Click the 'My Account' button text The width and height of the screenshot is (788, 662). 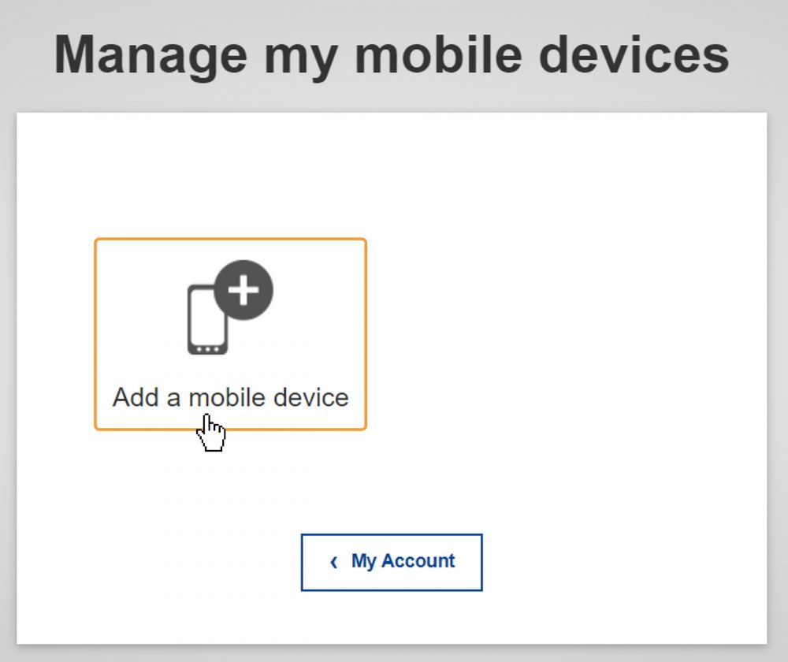(403, 561)
